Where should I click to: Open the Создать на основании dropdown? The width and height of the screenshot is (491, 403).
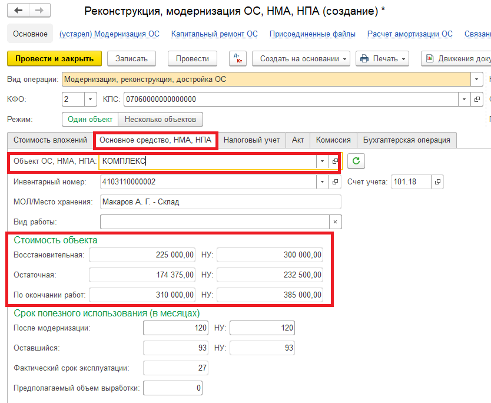click(301, 58)
